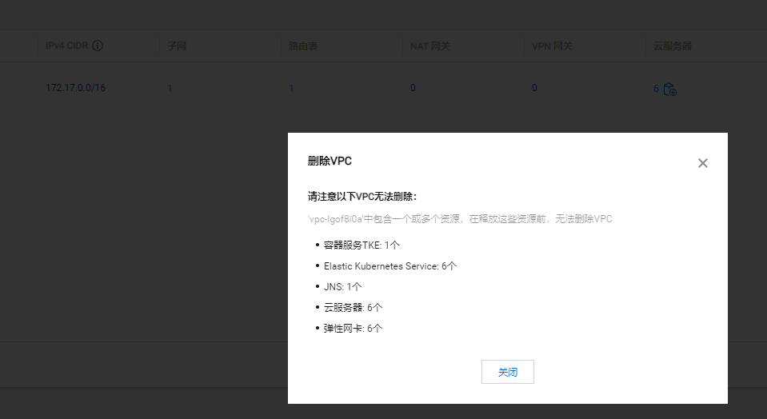
Task: Open the subnet count link 1
Action: click(x=170, y=89)
